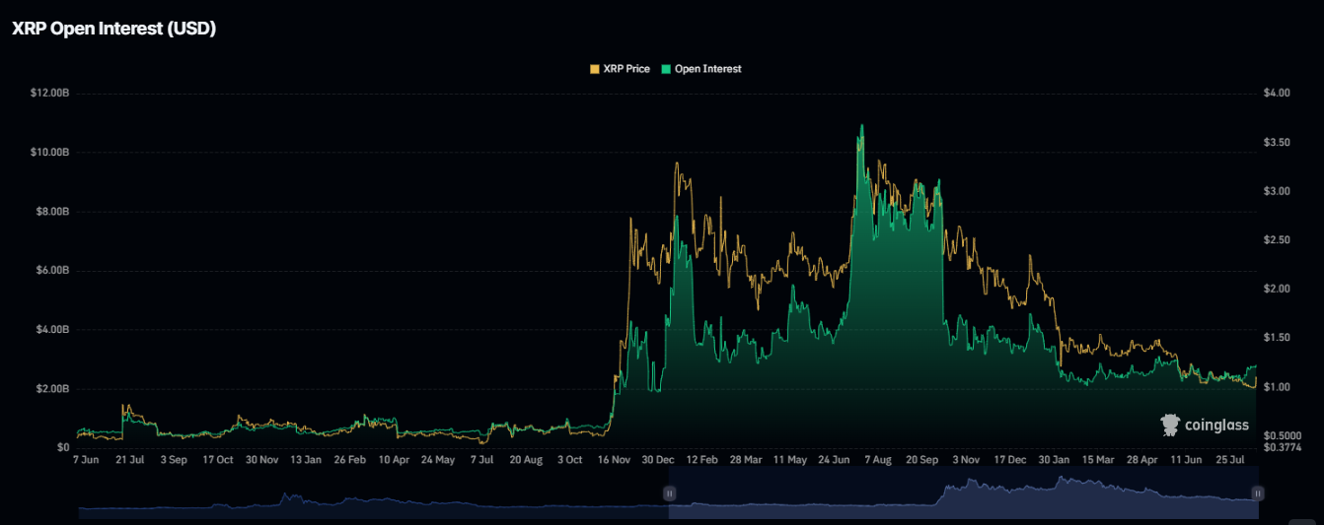This screenshot has height=525, width=1324.
Task: Click the 25 Jul date label
Action: coord(1229,460)
